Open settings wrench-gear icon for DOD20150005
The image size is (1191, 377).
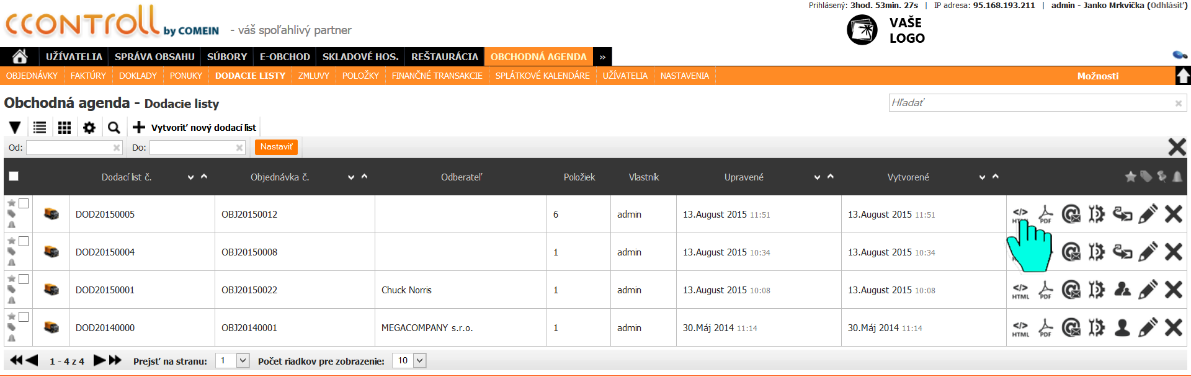point(1097,215)
